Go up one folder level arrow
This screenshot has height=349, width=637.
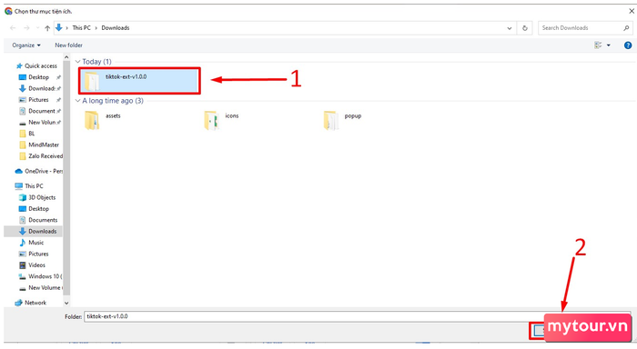click(47, 28)
